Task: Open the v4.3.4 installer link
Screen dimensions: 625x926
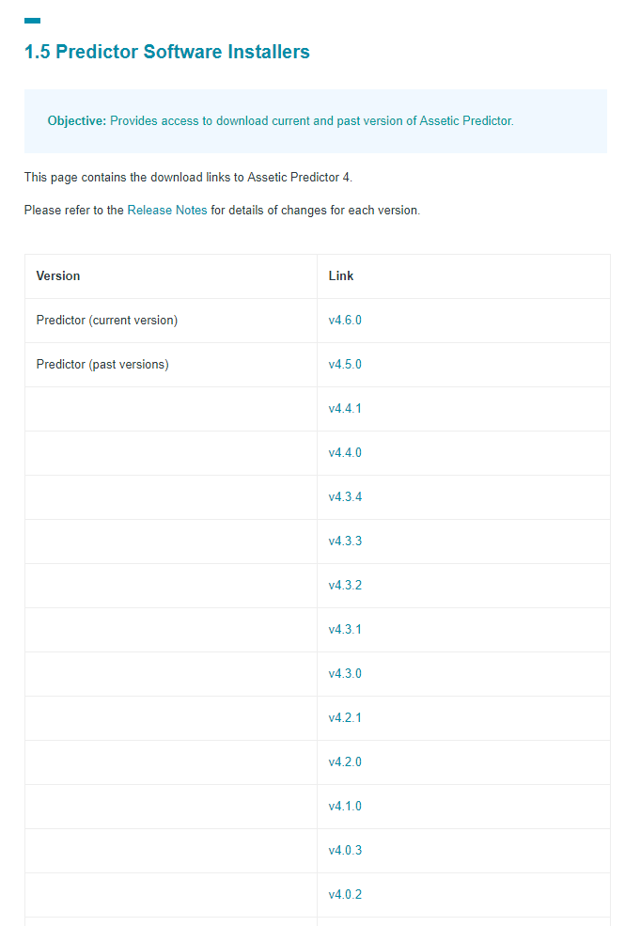Action: (x=345, y=496)
